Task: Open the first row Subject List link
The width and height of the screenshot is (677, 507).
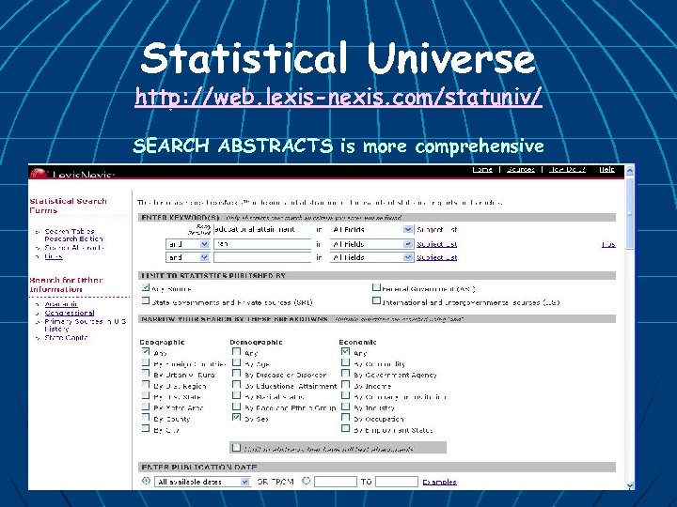Action: [436, 230]
